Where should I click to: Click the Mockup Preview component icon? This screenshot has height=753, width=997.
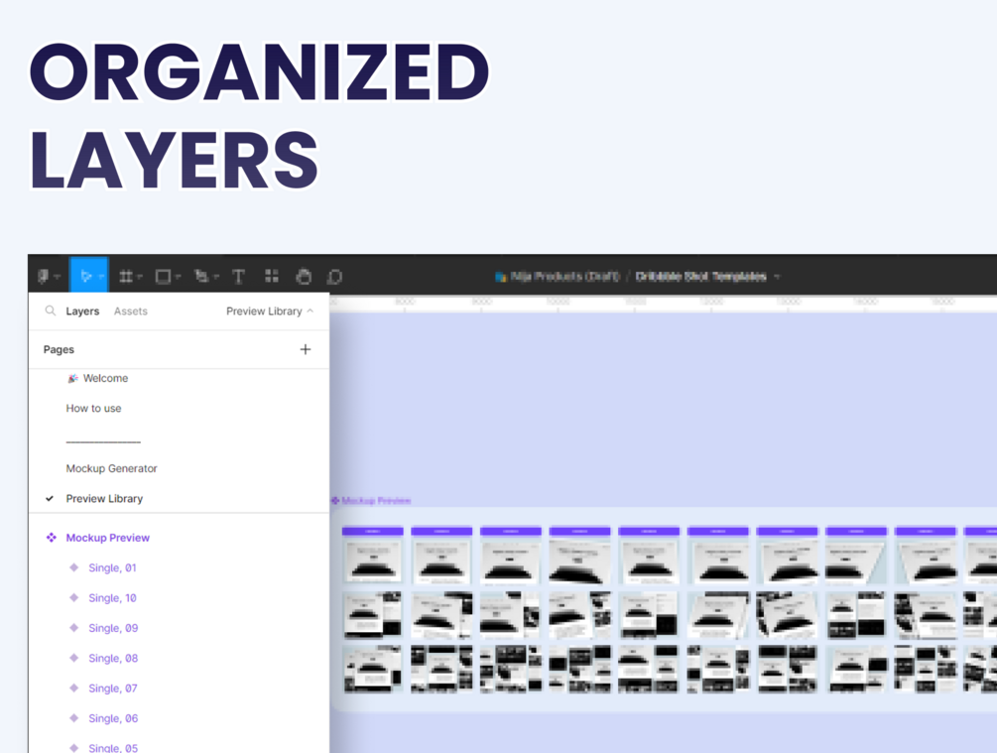point(52,538)
